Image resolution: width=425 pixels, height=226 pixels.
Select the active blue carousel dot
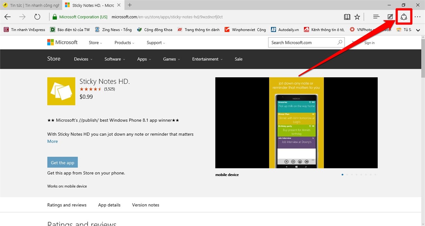coord(342,174)
